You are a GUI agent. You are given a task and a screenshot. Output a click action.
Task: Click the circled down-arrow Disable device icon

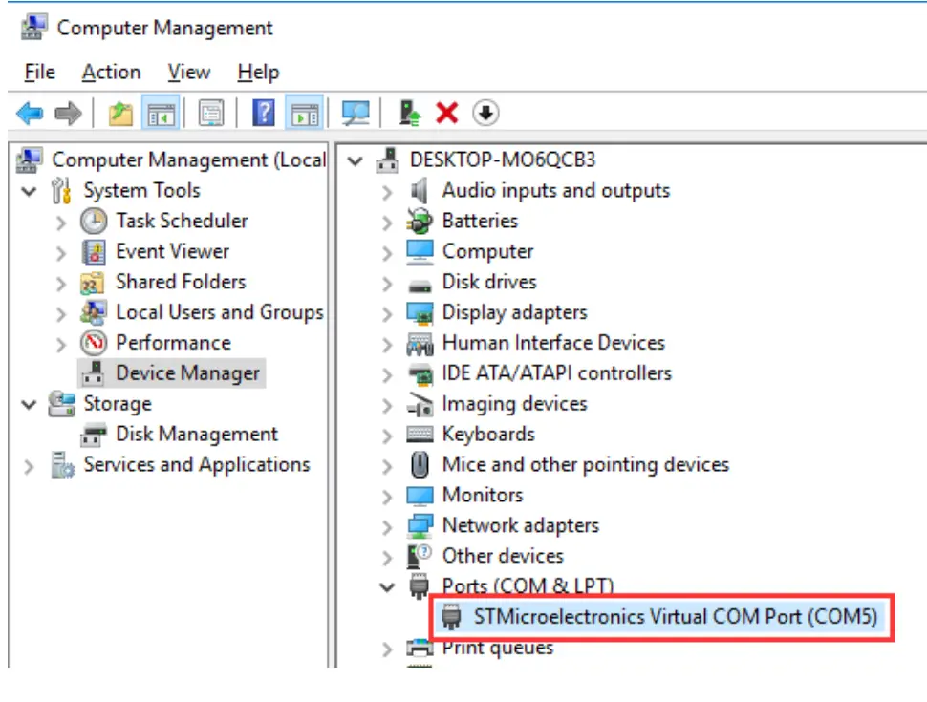click(x=486, y=113)
